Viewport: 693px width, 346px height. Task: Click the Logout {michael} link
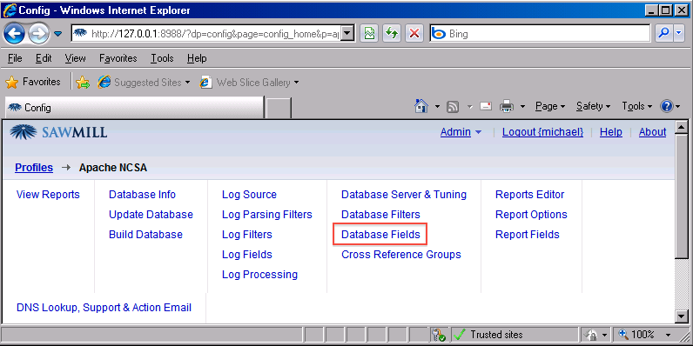pyautogui.click(x=542, y=132)
